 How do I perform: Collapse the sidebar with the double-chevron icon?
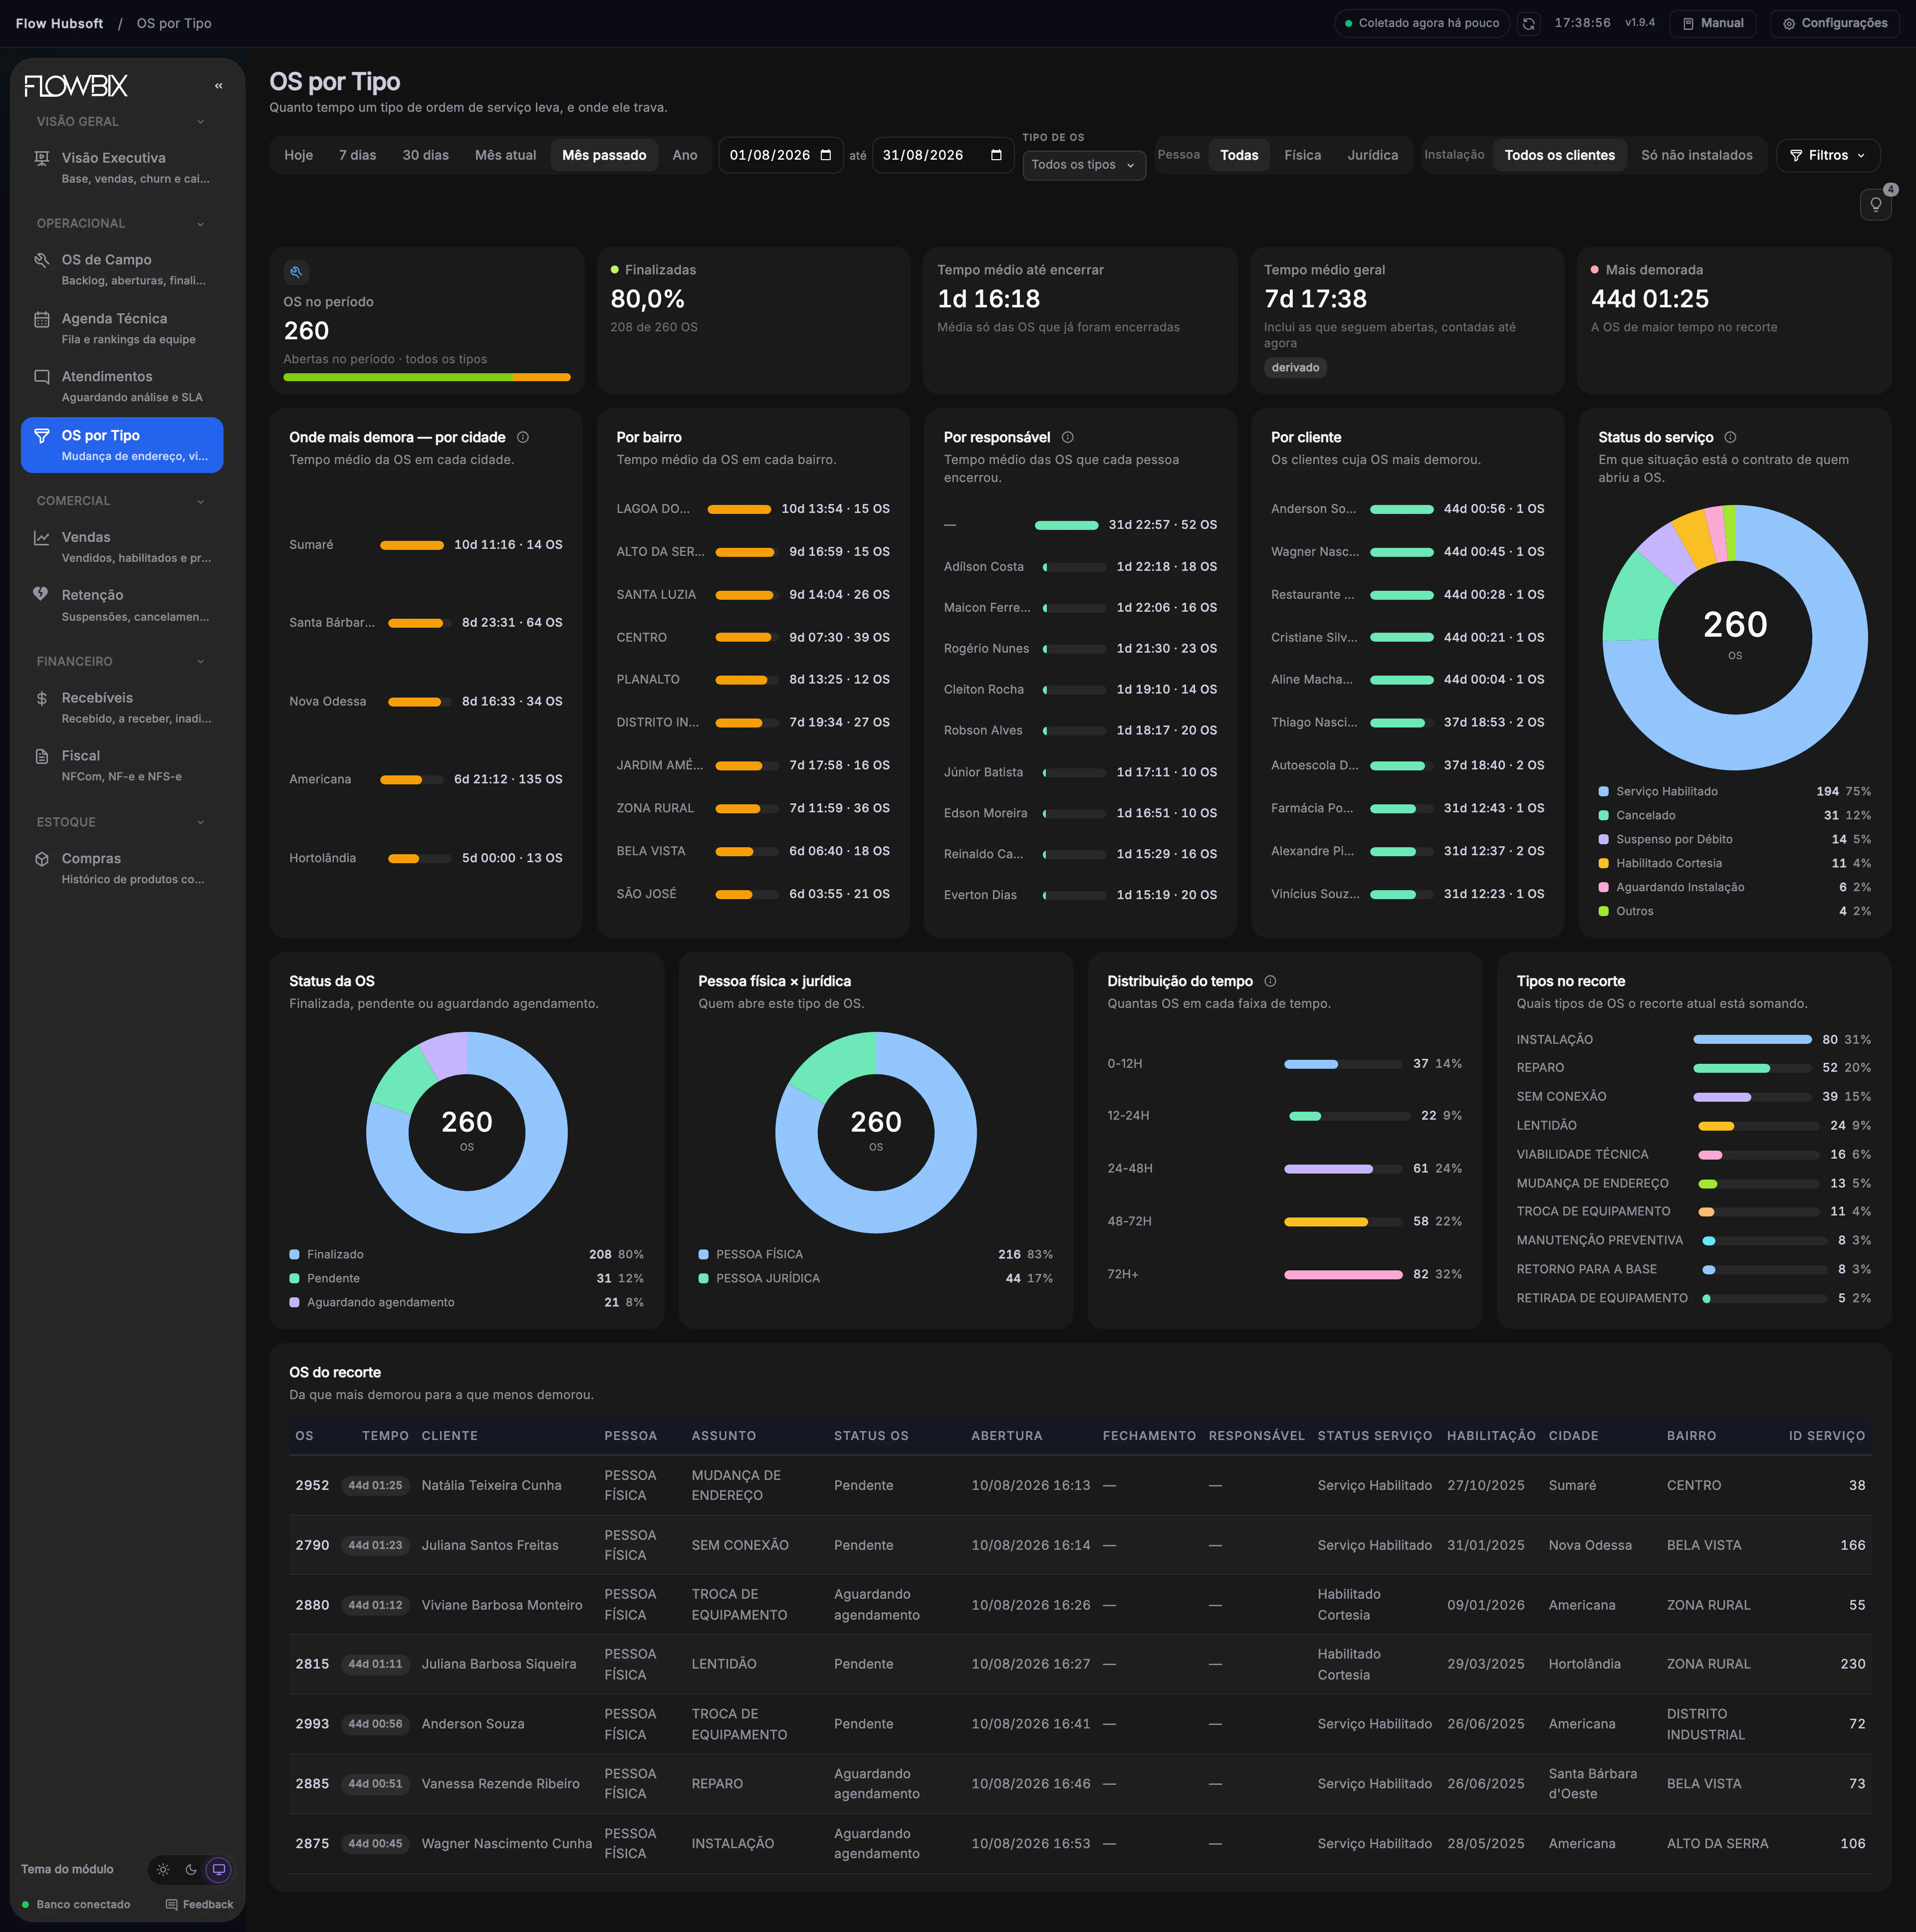tap(218, 86)
